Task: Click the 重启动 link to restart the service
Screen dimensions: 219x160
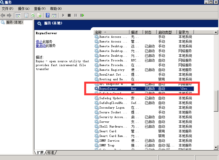Action: click(41, 46)
